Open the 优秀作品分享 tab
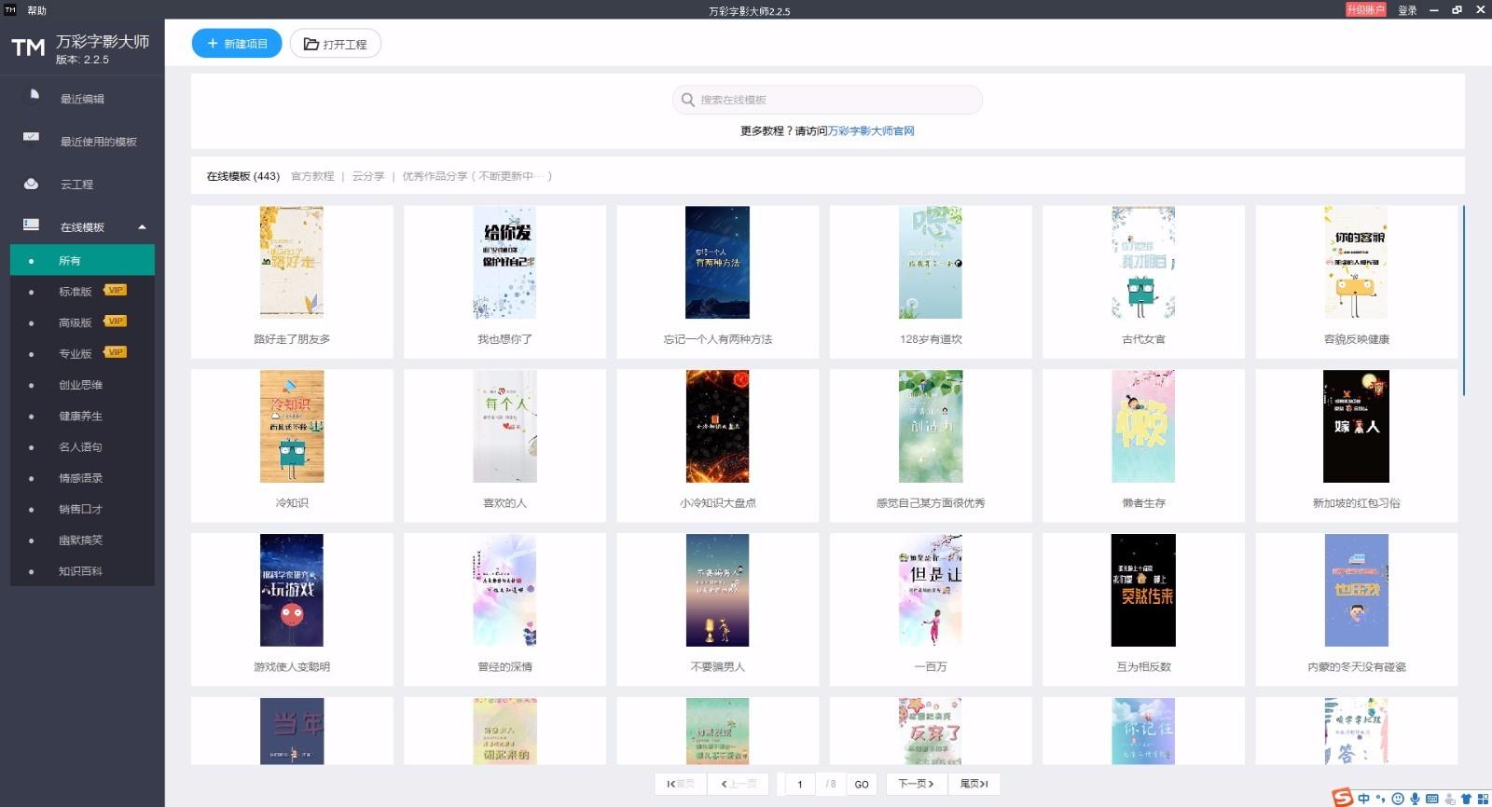This screenshot has width=1492, height=807. 477,176
